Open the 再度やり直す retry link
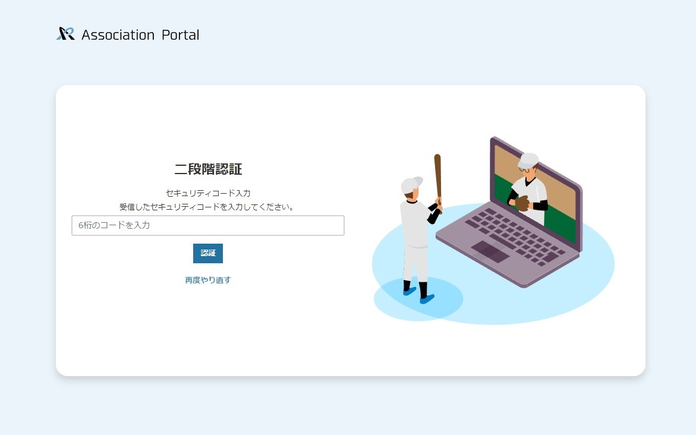The height and width of the screenshot is (435, 696). [x=207, y=279]
